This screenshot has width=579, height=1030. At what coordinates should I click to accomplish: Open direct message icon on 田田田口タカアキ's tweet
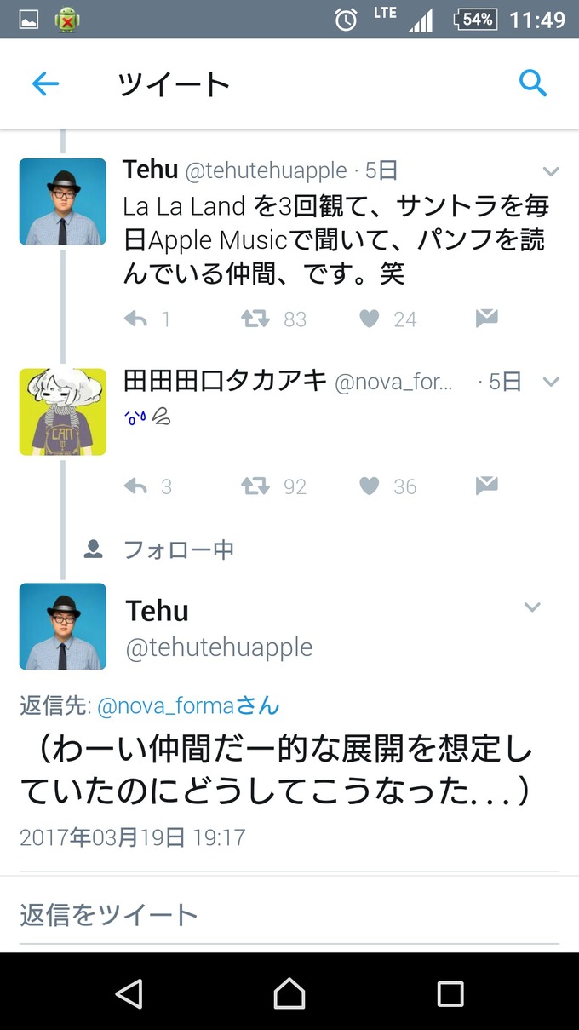tap(485, 486)
